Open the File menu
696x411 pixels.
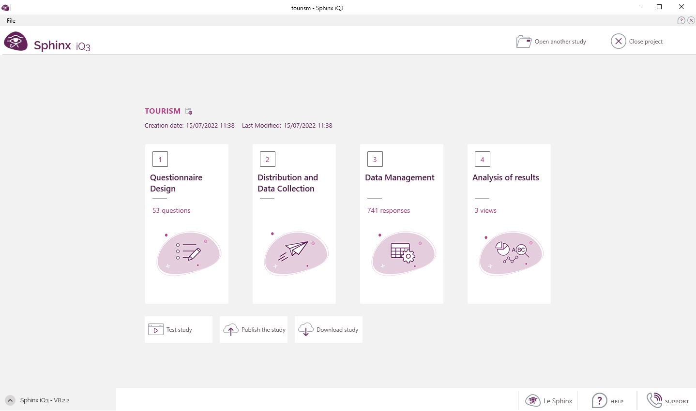pos(11,20)
